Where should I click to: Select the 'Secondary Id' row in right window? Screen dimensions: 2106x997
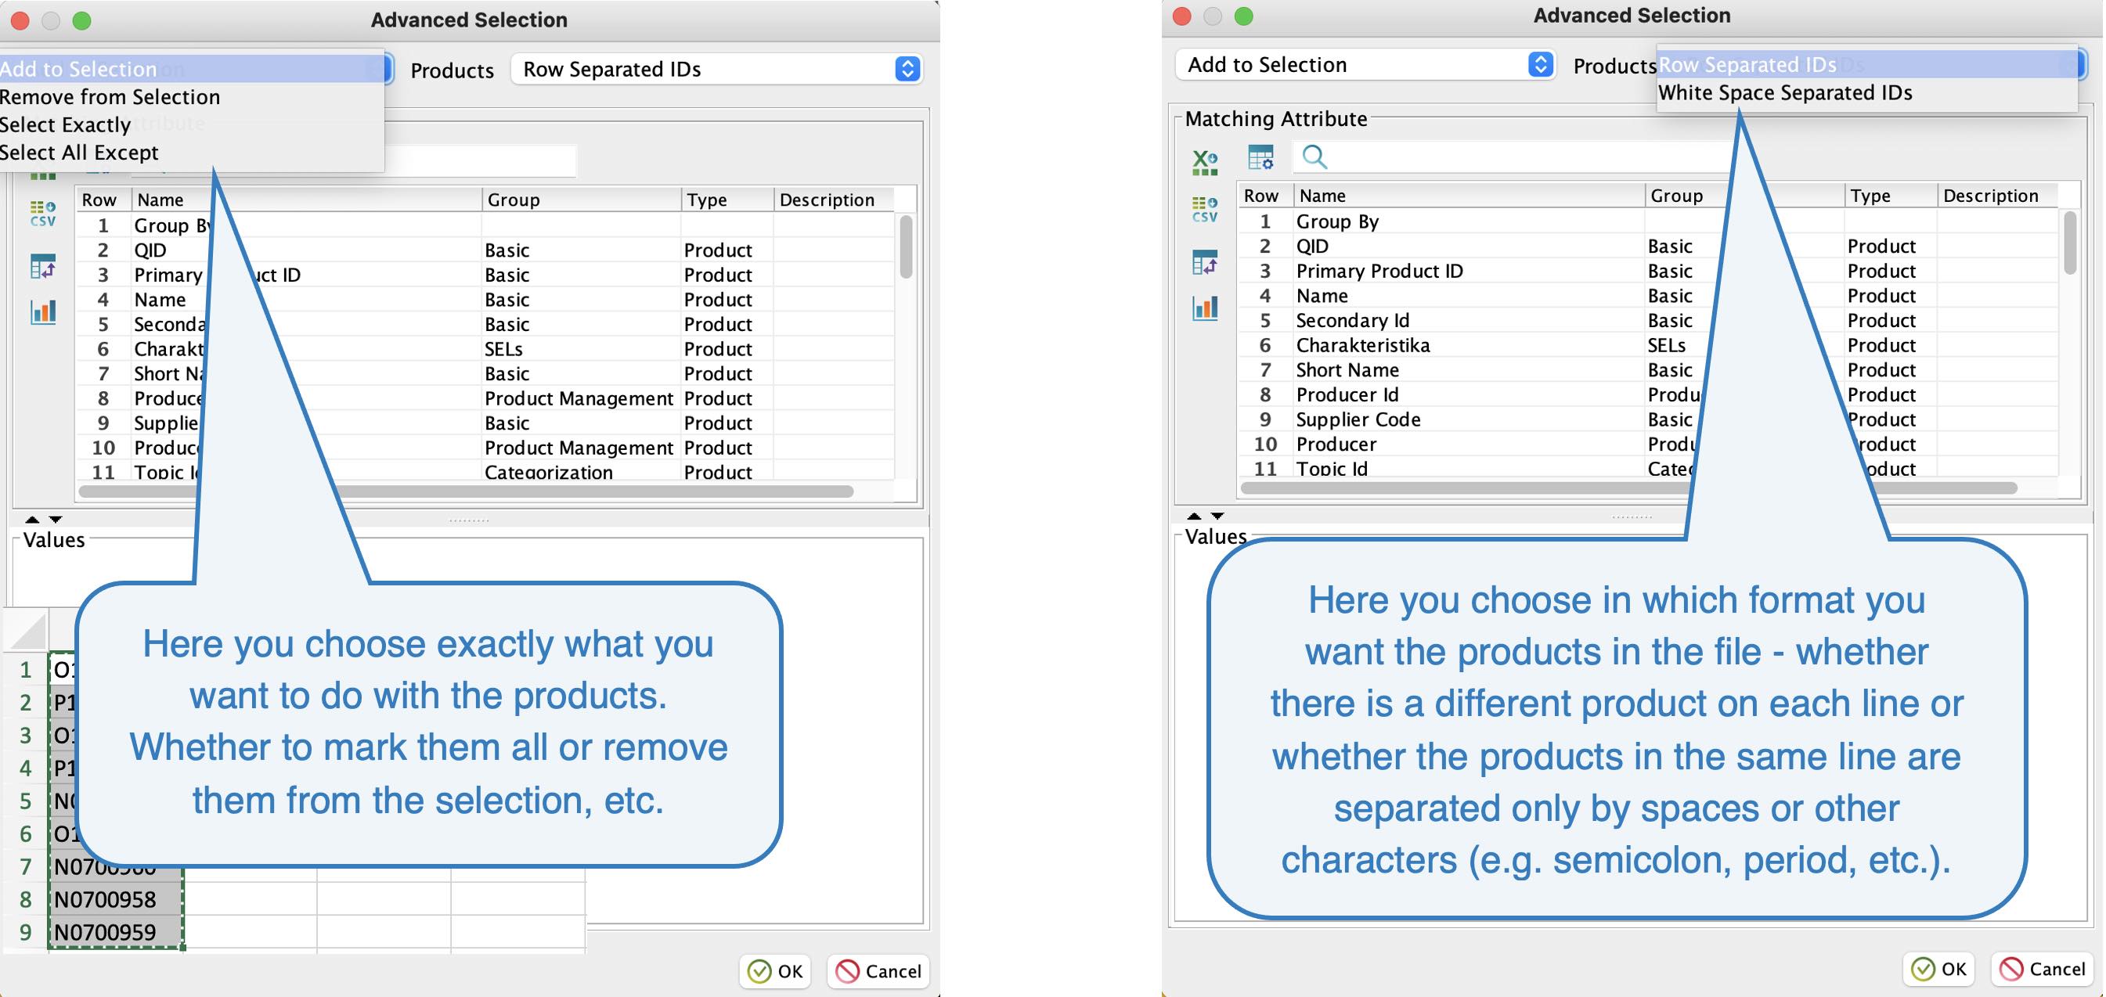(x=1647, y=320)
